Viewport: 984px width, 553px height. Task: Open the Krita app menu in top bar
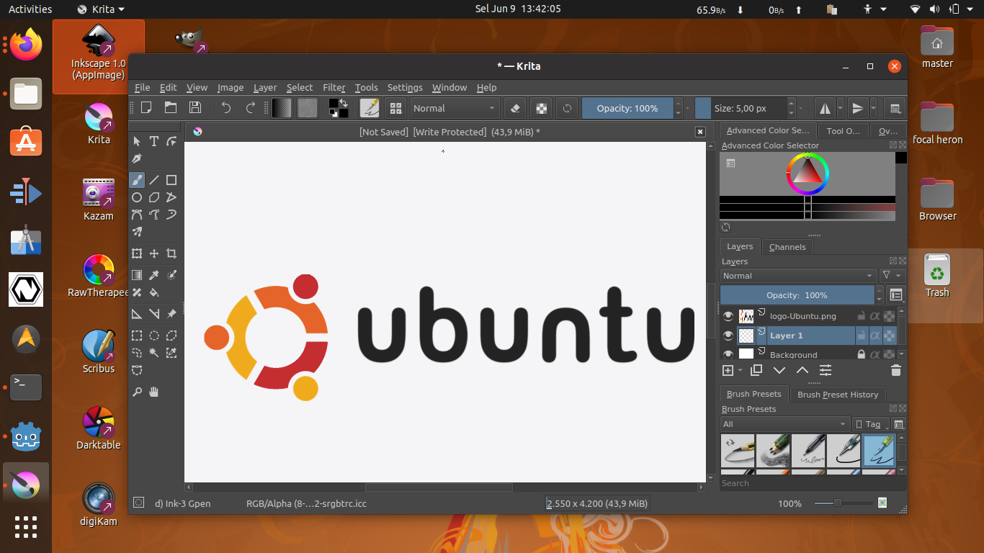click(x=101, y=9)
